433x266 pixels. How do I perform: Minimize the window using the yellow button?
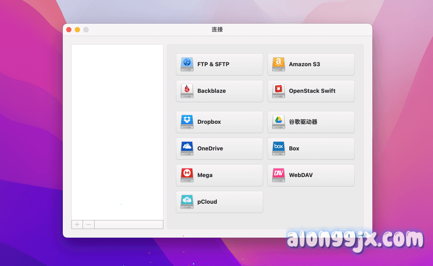point(77,30)
